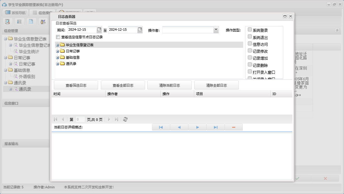Click the 查看筛选日志 button

[x=76, y=85]
